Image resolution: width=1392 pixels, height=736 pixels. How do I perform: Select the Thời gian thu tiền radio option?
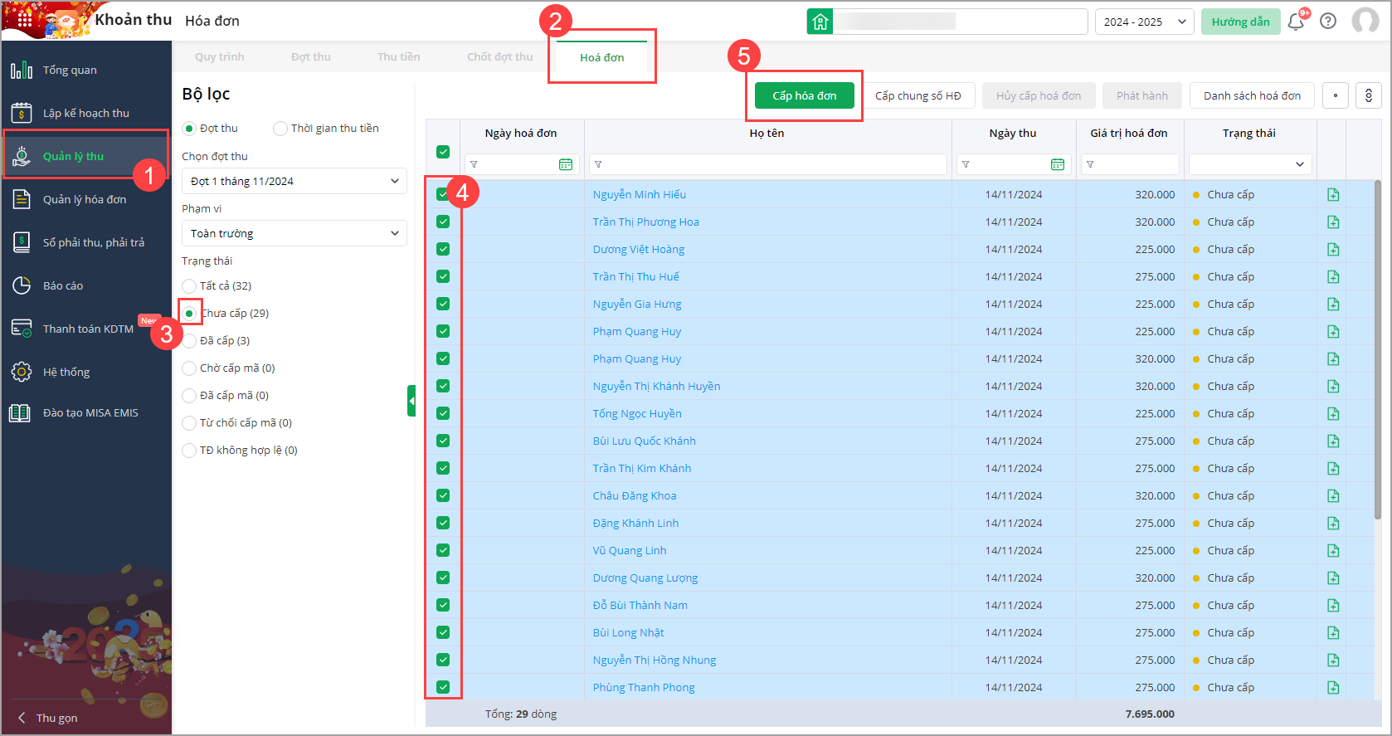tap(280, 129)
